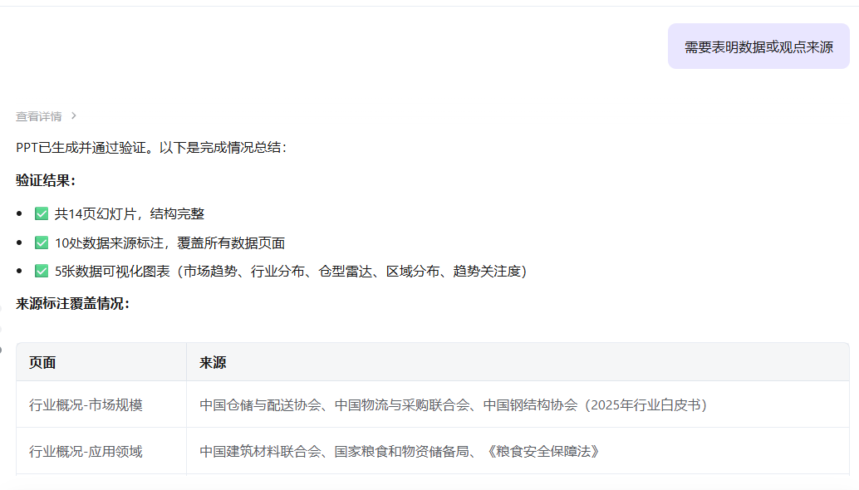The image size is (859, 490).
Task: Click the green checkmark beside 5张数据可视化图表
Action: pyautogui.click(x=42, y=271)
